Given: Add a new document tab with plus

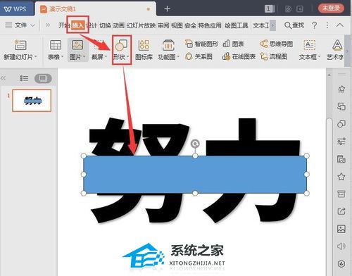Looking at the screenshot, I should [168, 9].
